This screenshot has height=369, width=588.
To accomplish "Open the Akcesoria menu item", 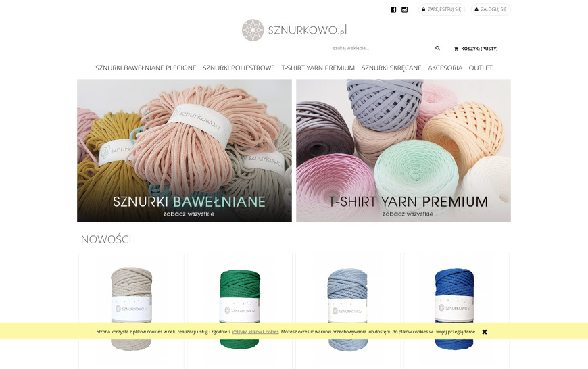I will tap(445, 68).
